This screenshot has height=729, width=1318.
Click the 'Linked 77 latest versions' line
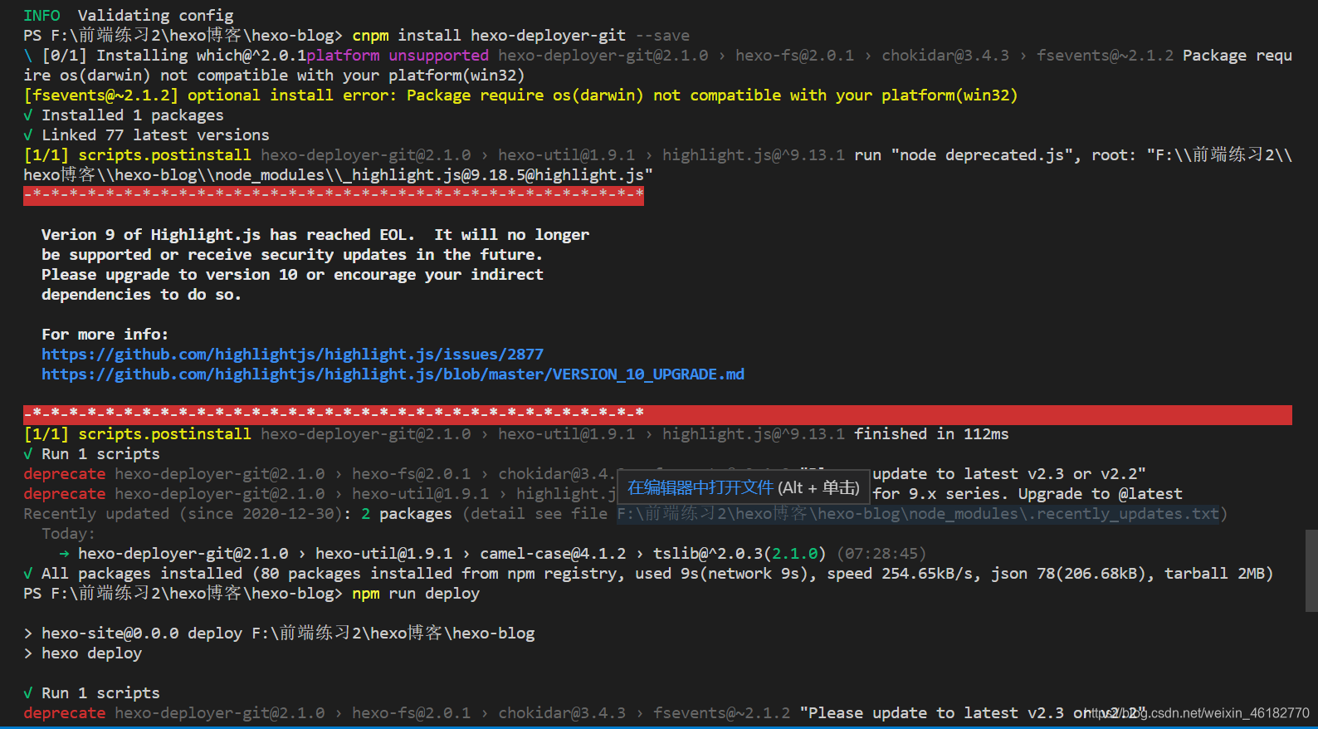click(146, 135)
